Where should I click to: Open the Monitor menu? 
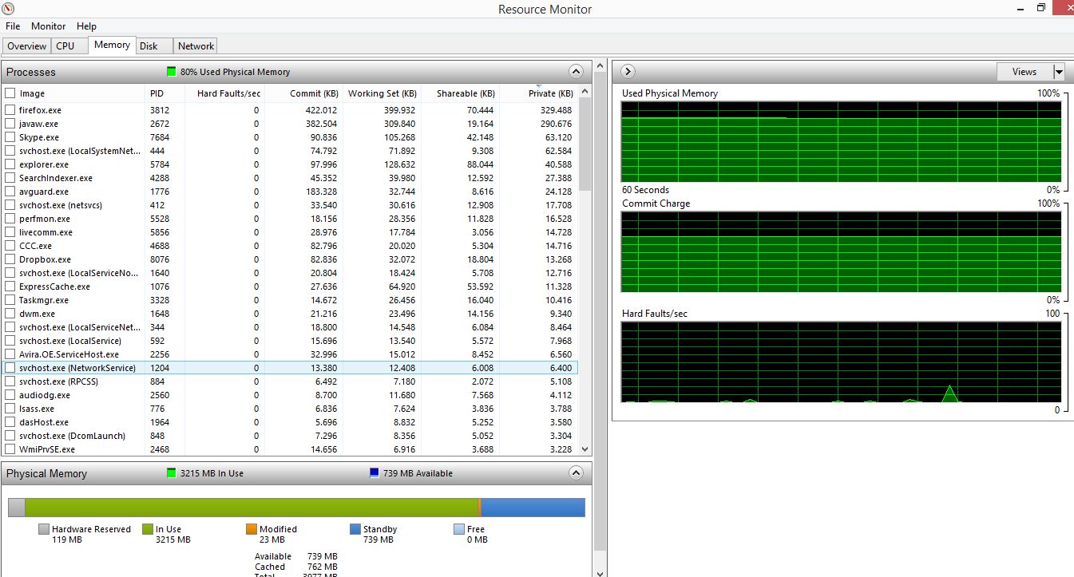(49, 26)
